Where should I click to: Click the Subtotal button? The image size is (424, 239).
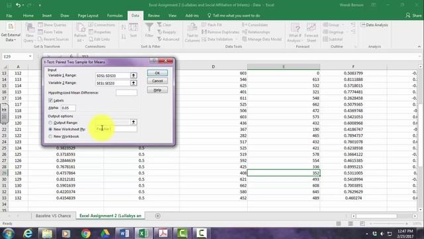click(x=333, y=39)
